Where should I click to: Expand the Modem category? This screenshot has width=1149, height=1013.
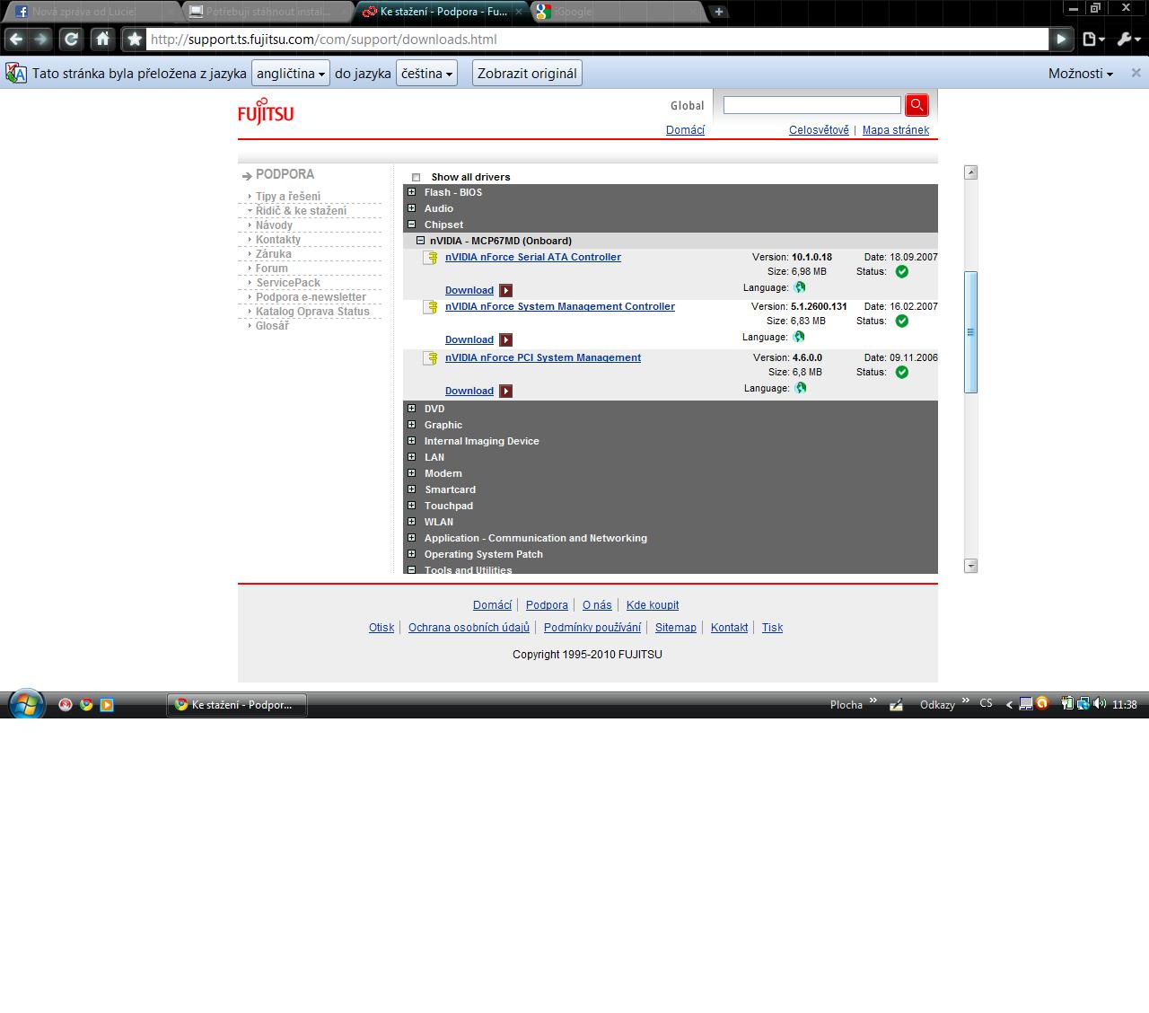(411, 473)
